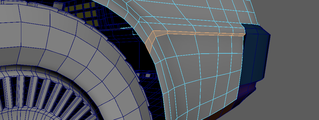Select the orange highlighted fender edge faces
Screen dimensions: 319x120
195,33
